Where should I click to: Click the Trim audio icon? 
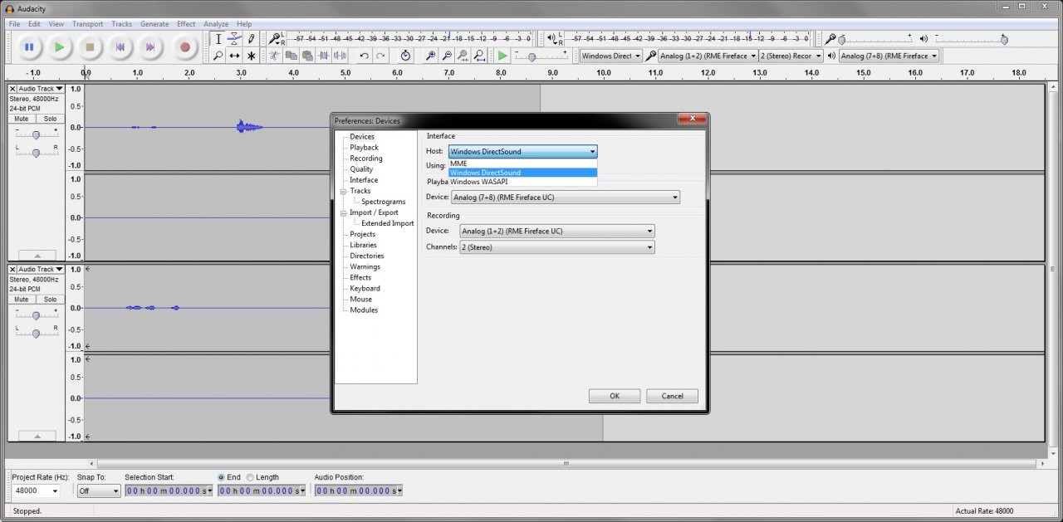click(324, 56)
